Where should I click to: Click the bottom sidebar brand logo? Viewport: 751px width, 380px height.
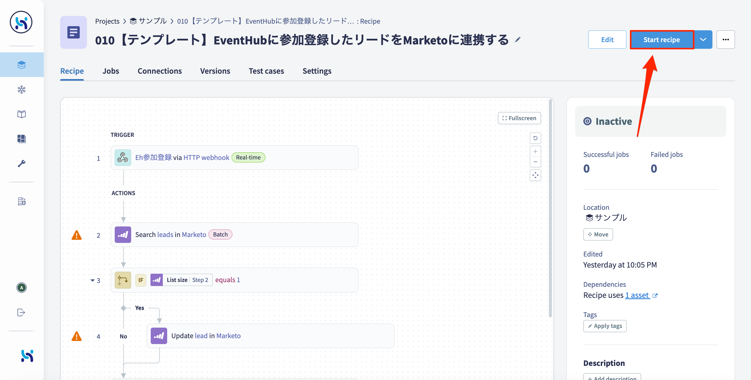click(x=28, y=356)
